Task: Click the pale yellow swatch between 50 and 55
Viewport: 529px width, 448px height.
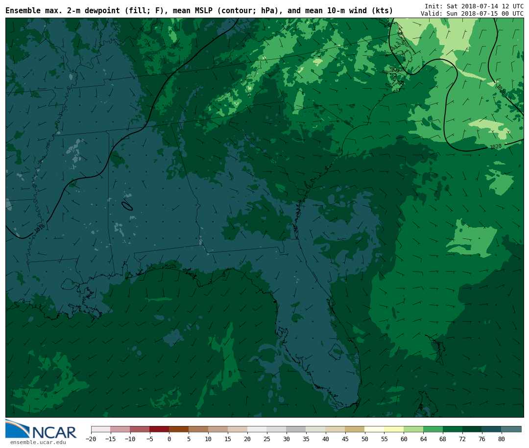Action: tap(375, 429)
